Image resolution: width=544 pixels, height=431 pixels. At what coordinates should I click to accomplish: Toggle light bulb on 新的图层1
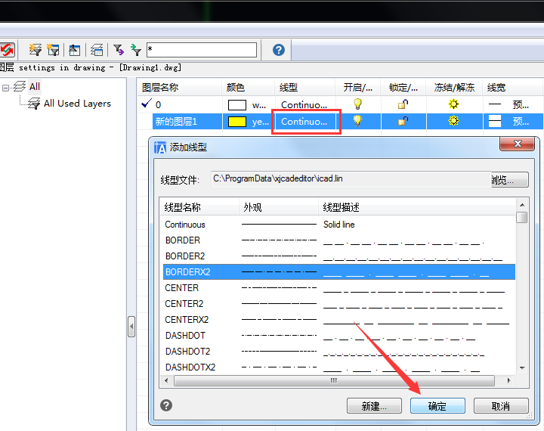[x=357, y=121]
